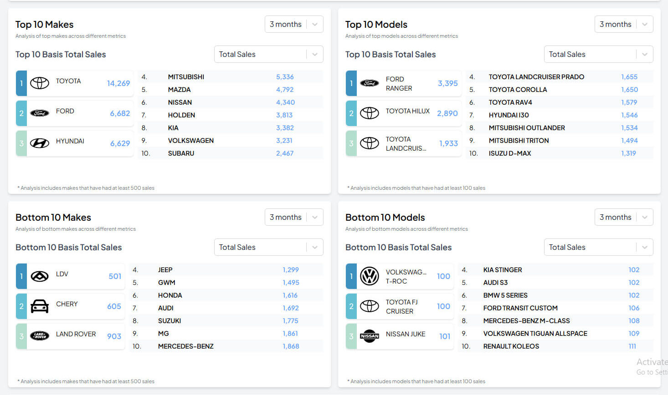This screenshot has height=395, width=668.
Task: Select the HYUNDAI I30 row
Action: (x=560, y=115)
